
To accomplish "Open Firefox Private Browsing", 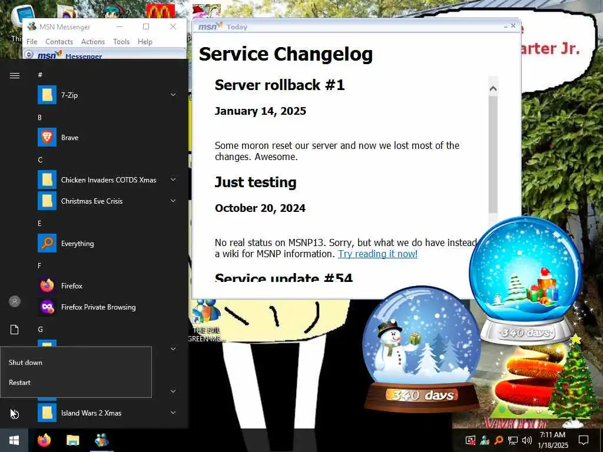I will coord(107,307).
